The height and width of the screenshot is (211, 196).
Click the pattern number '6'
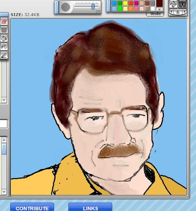[x=178, y=12]
